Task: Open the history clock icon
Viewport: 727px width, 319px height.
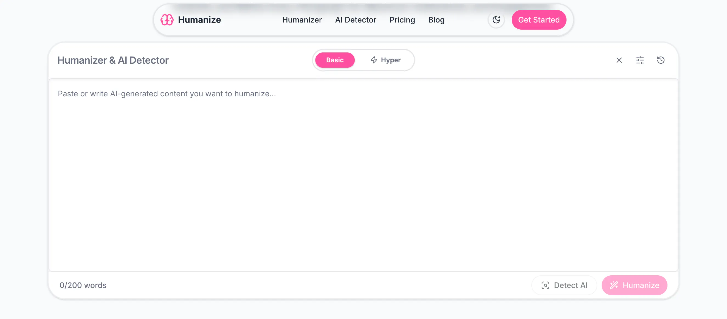Action: click(x=661, y=60)
